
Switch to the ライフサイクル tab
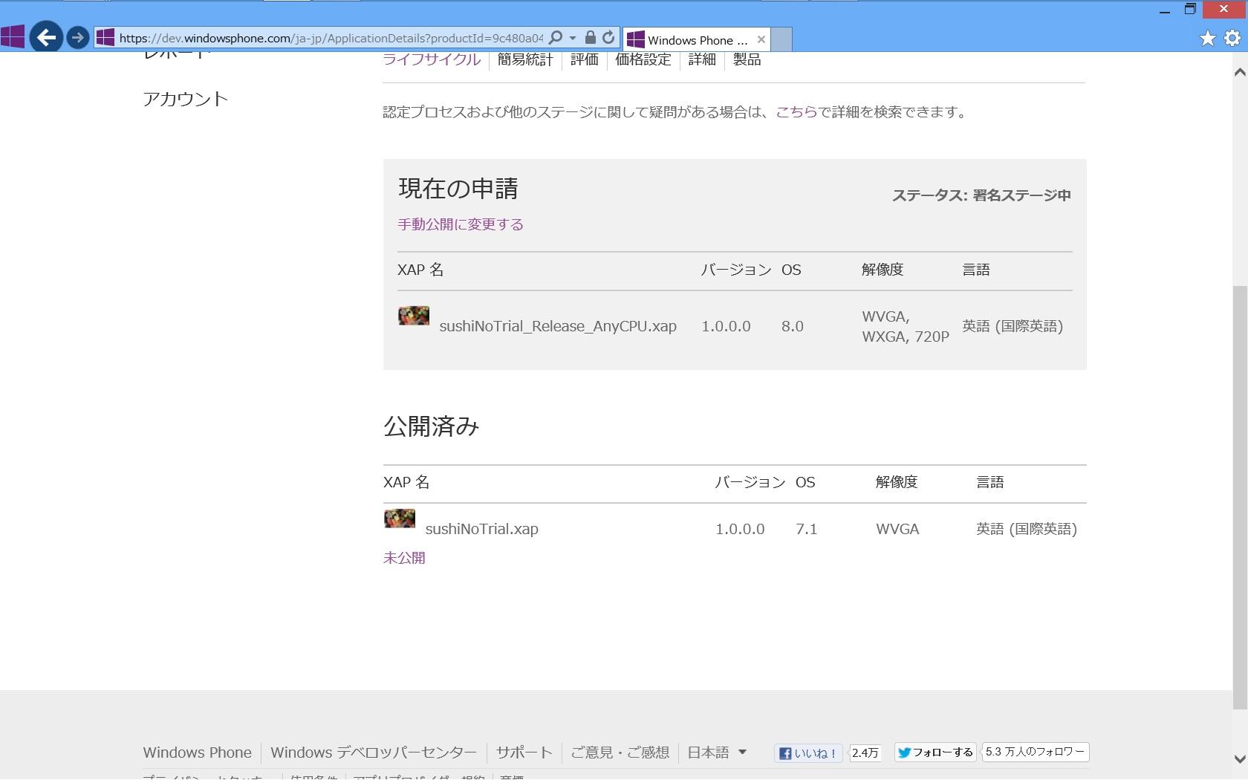click(x=432, y=59)
